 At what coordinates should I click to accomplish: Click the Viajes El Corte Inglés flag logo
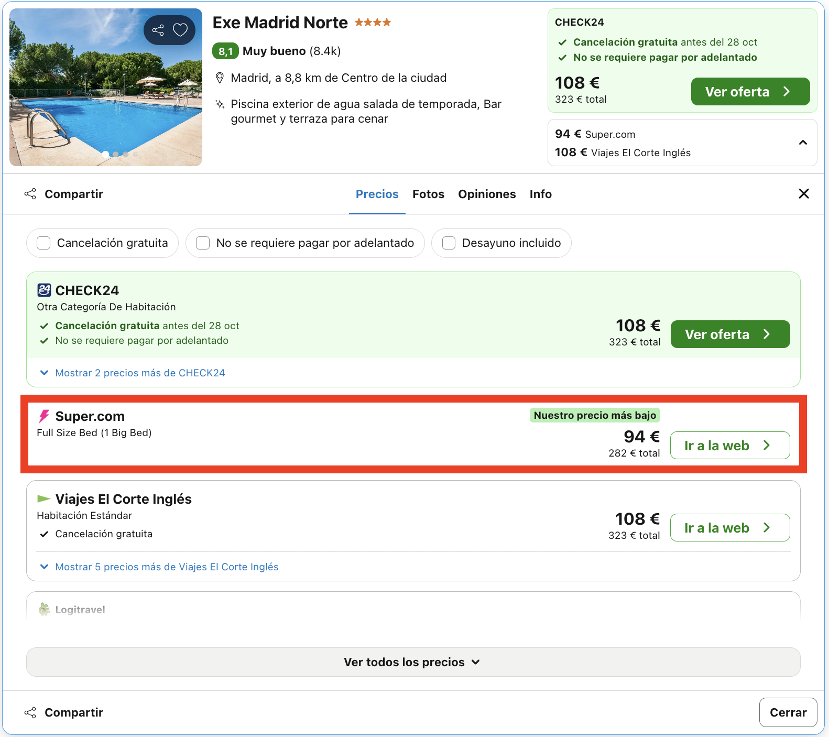coord(44,498)
